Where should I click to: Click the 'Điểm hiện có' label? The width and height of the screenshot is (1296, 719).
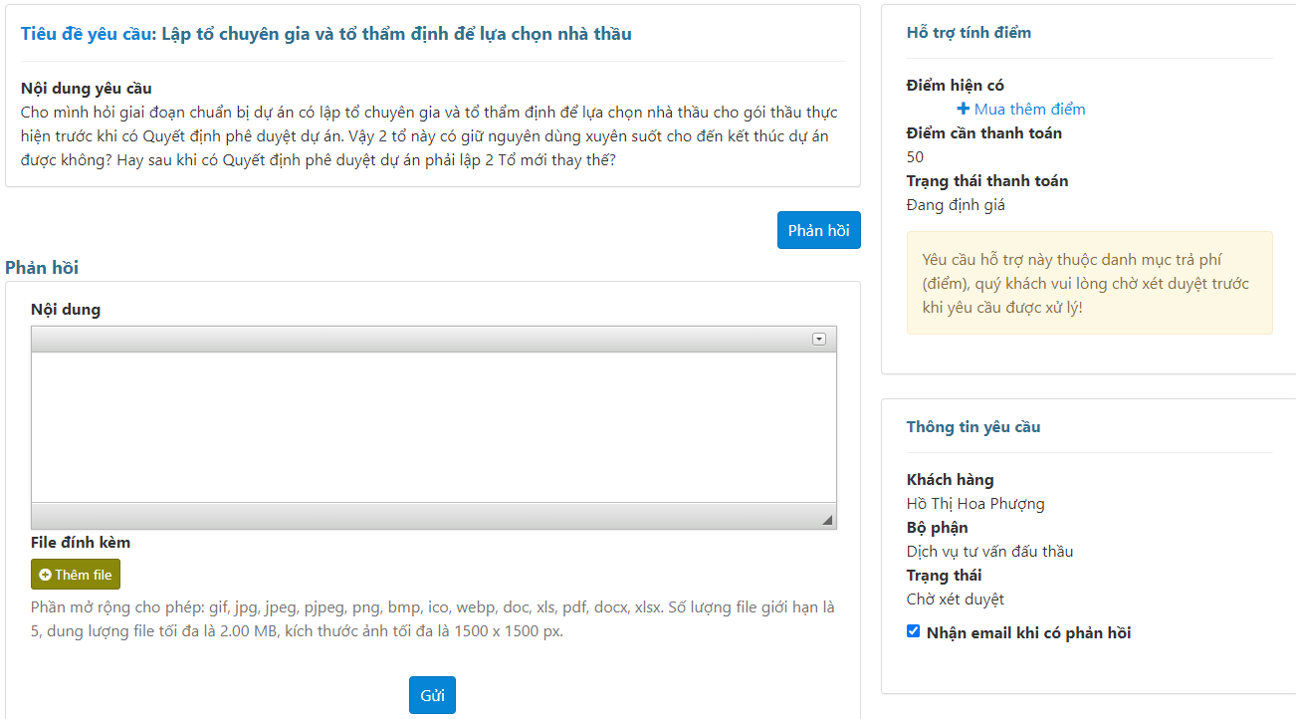956,86
